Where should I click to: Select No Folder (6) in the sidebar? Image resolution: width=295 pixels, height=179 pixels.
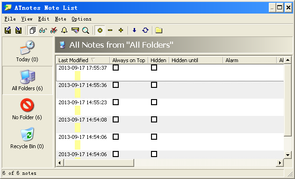click(27, 109)
